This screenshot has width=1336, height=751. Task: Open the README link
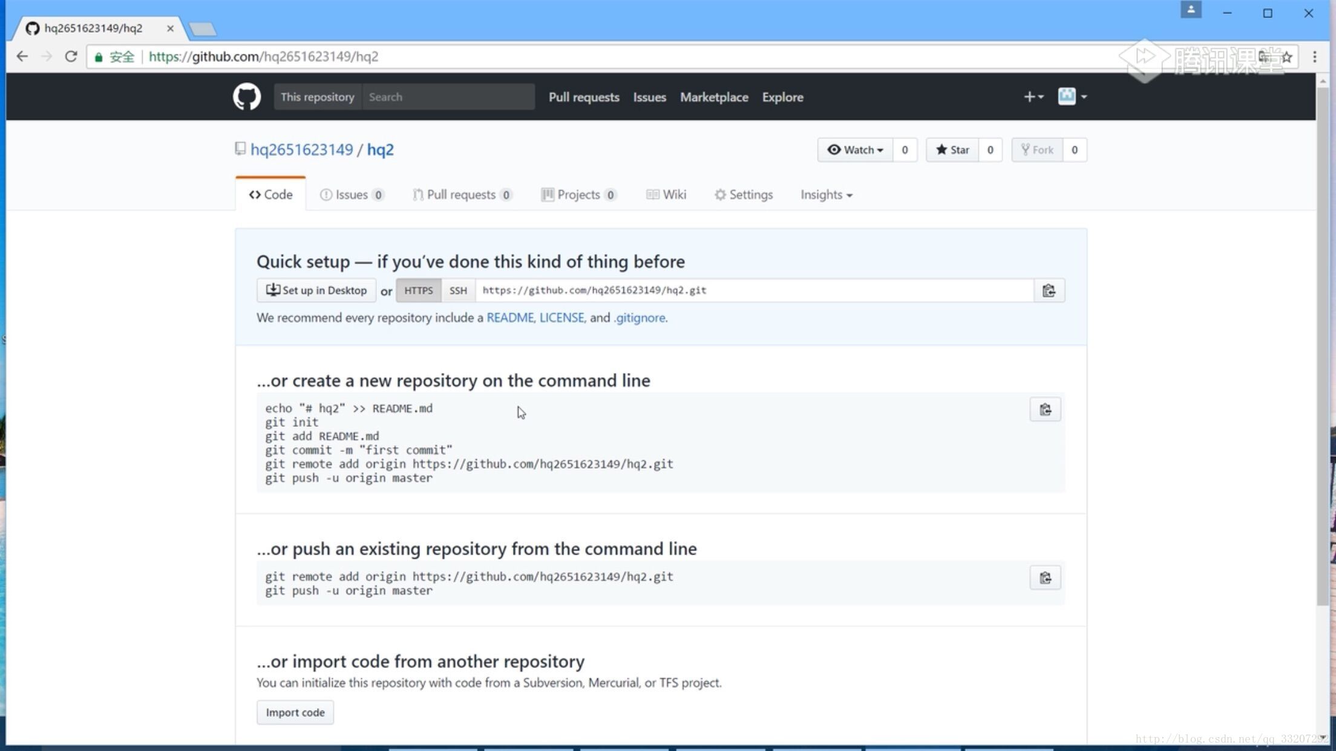(x=510, y=318)
